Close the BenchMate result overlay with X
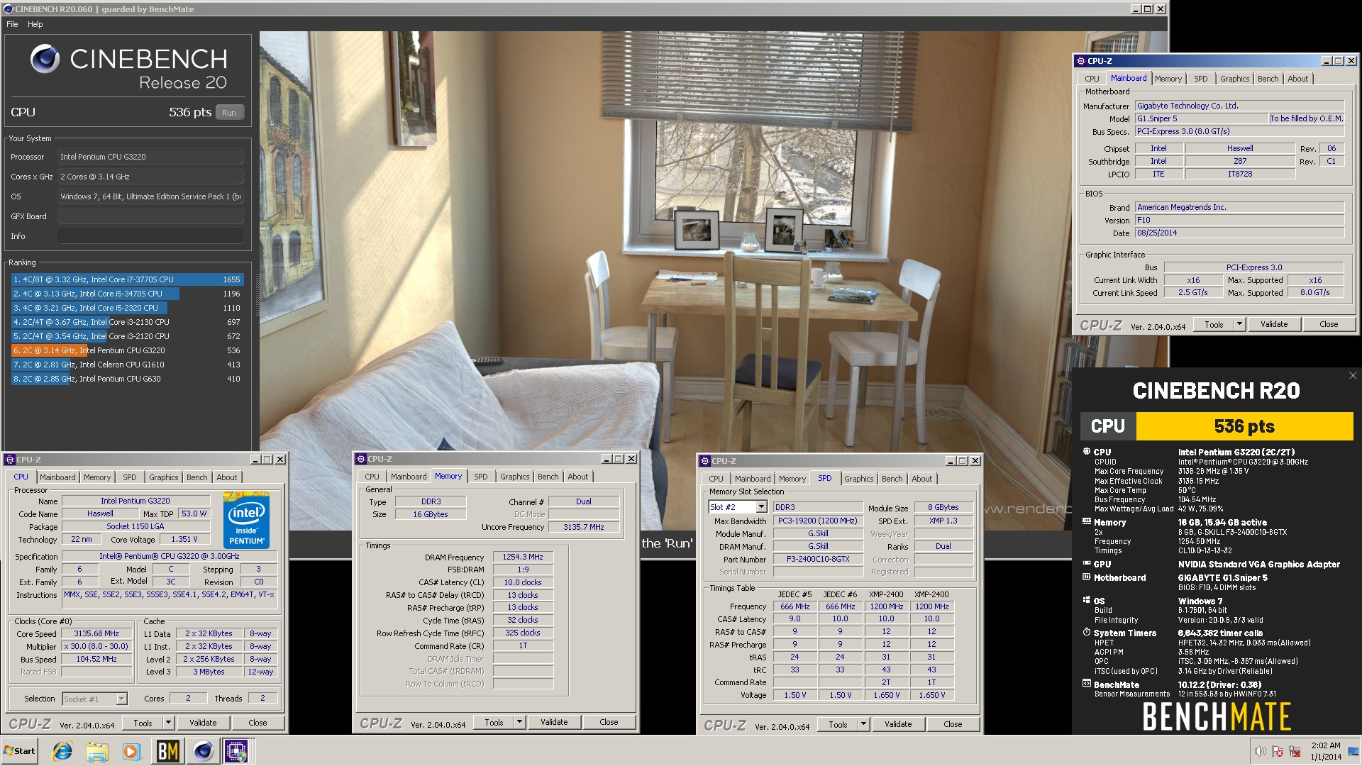The image size is (1362, 766). point(1352,376)
